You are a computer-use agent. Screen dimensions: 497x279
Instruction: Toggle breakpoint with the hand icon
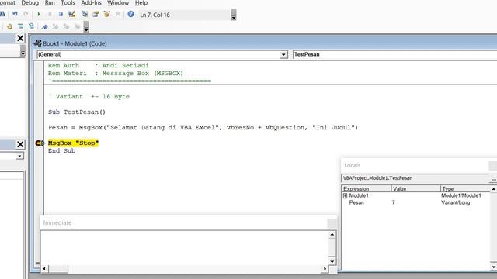[9, 27]
